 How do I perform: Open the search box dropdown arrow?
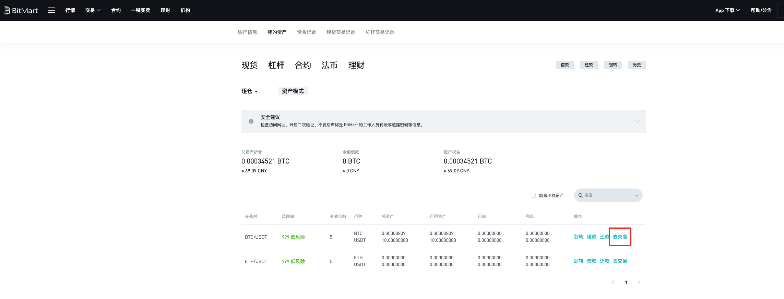(x=637, y=196)
